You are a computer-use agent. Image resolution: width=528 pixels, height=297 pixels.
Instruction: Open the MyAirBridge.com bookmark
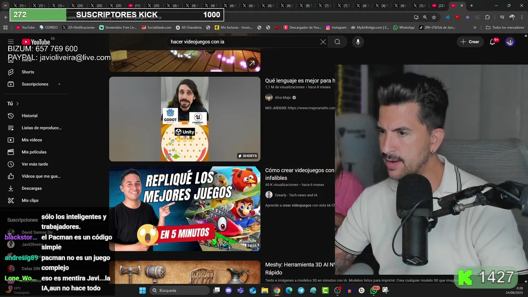370,28
